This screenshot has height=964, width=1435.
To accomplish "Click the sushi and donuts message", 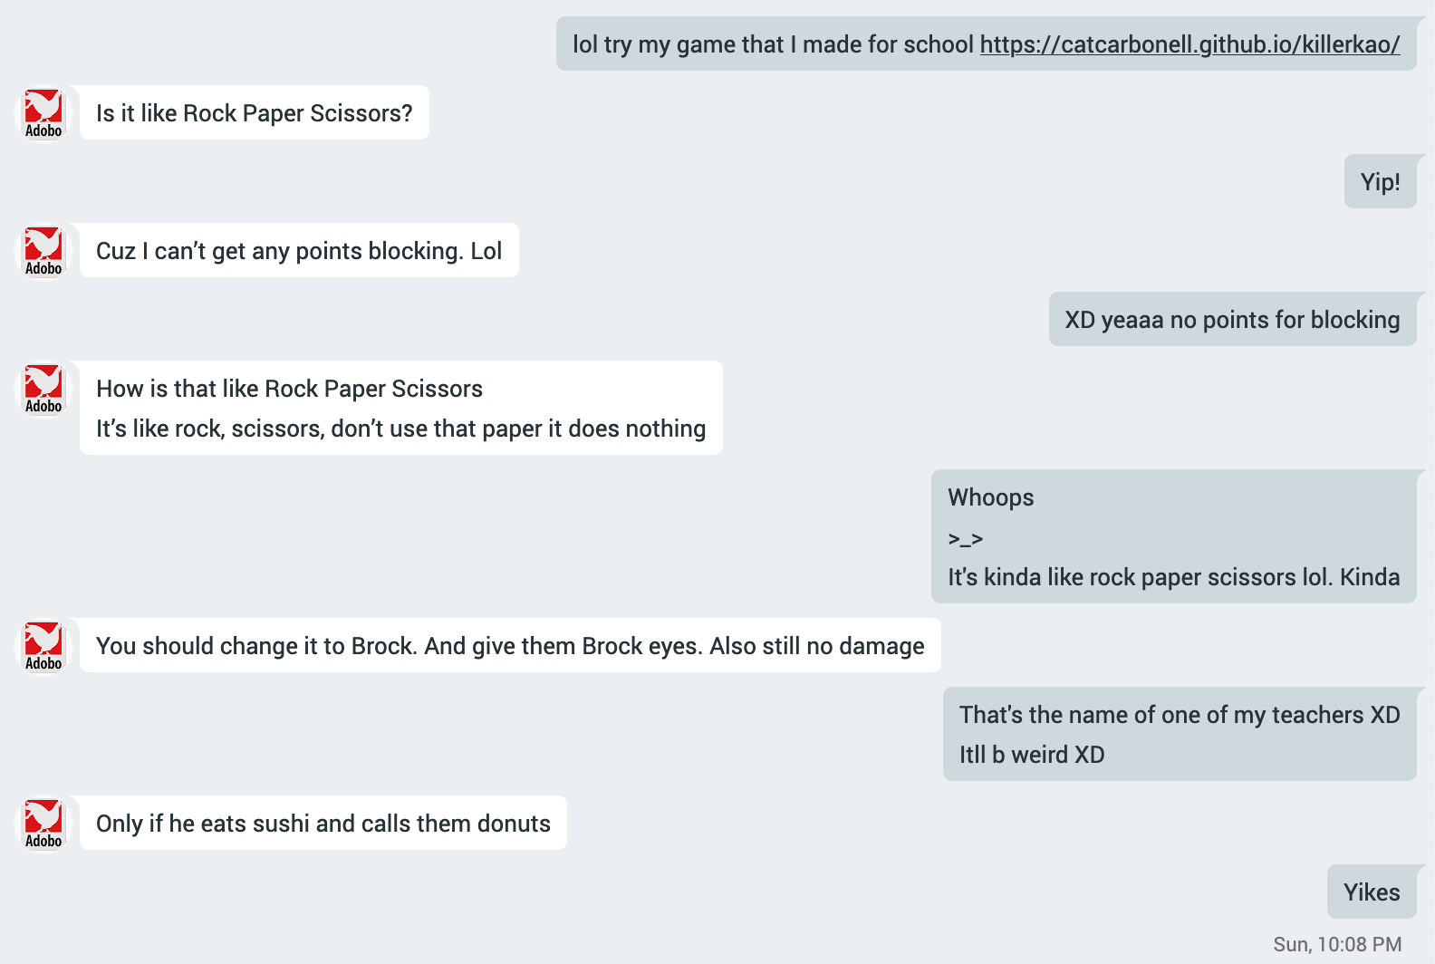I will (323, 824).
